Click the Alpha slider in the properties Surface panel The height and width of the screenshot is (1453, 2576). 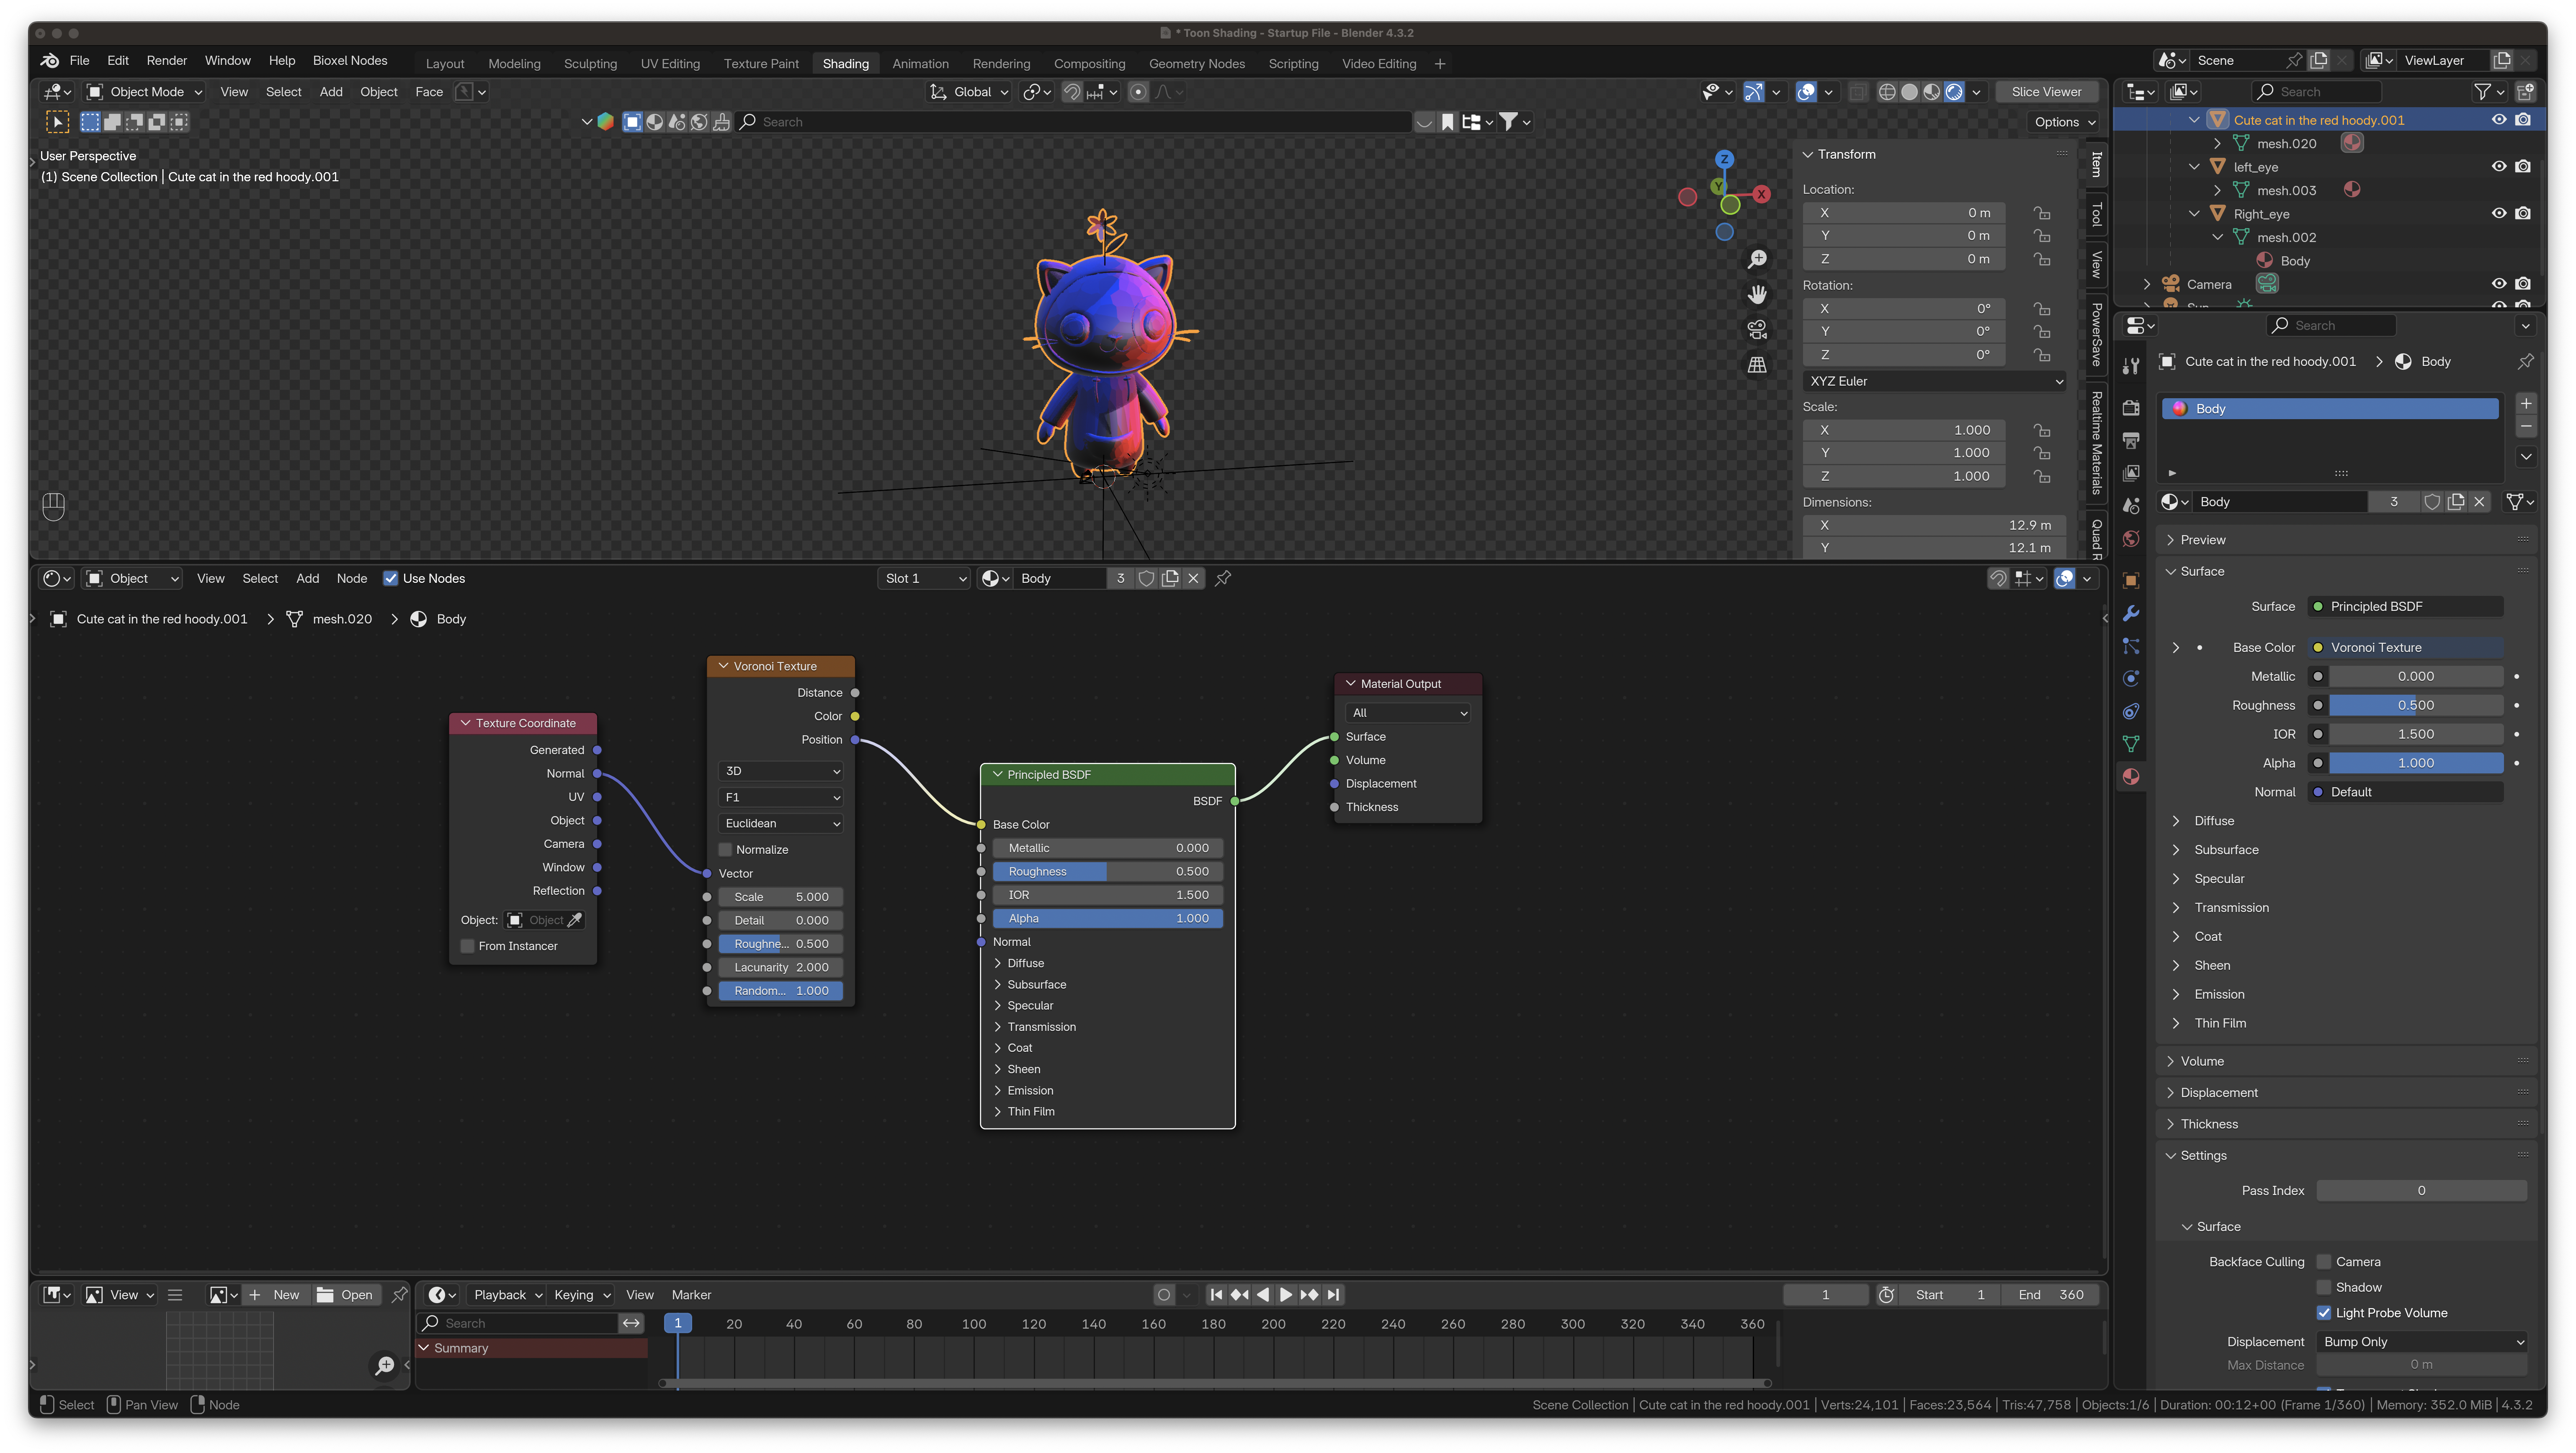click(2416, 763)
